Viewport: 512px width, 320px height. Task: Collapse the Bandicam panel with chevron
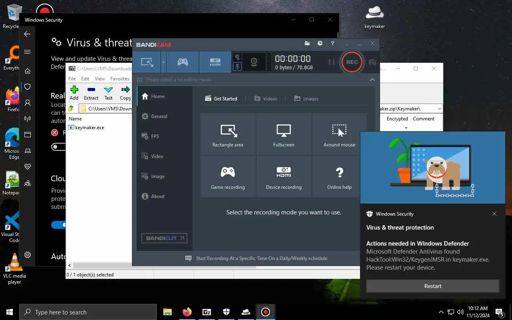[372, 80]
